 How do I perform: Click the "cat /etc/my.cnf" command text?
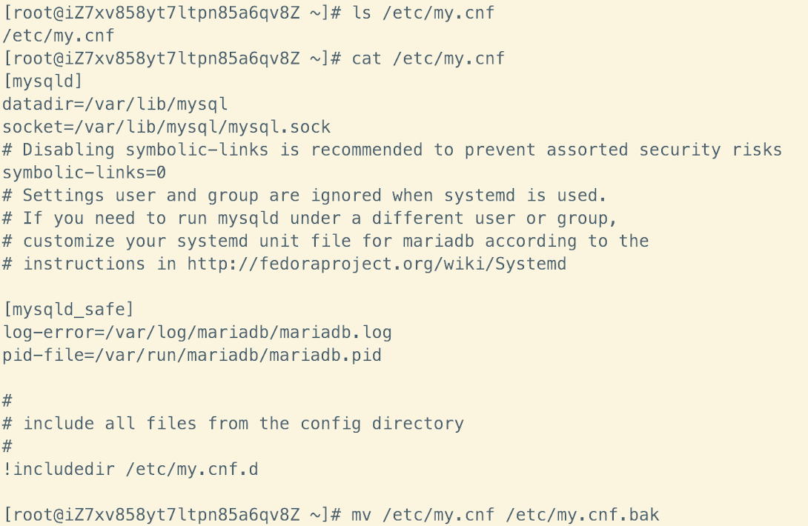tap(428, 59)
